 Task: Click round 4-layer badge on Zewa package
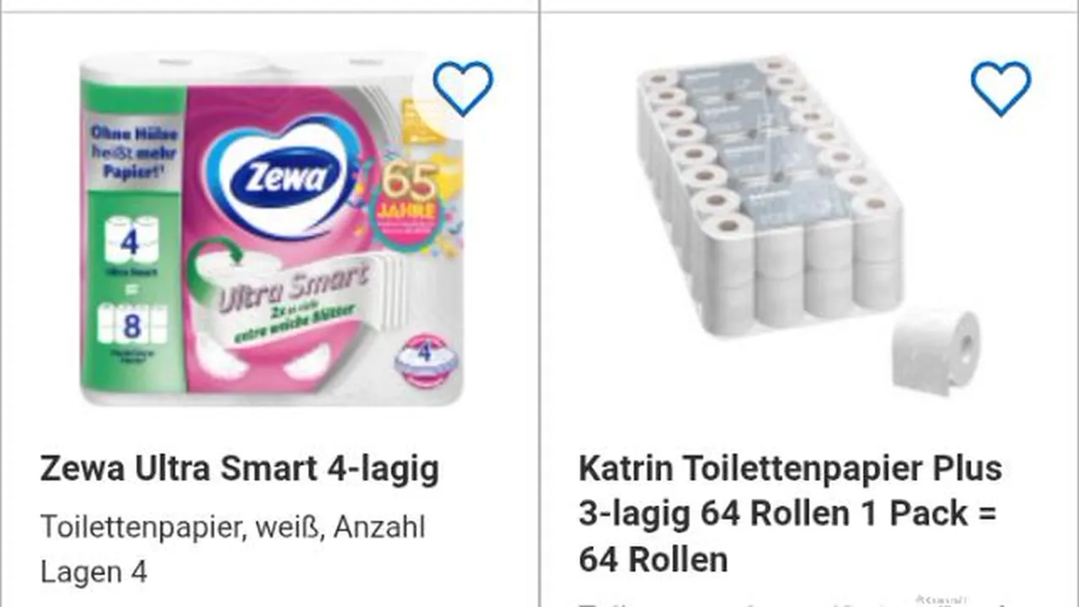[x=426, y=358]
